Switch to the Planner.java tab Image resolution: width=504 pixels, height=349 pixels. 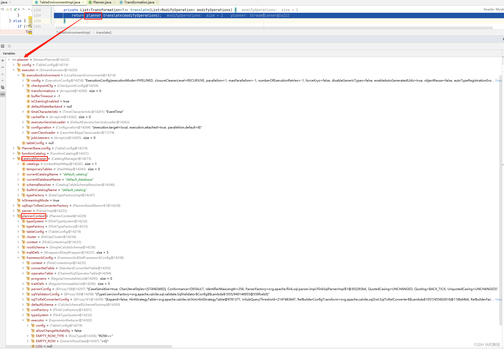point(101,2)
